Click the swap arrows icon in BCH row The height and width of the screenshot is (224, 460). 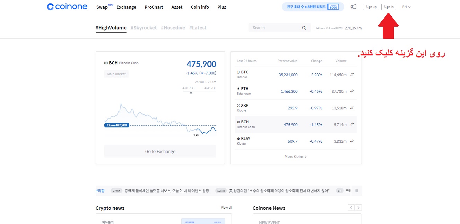click(x=352, y=124)
